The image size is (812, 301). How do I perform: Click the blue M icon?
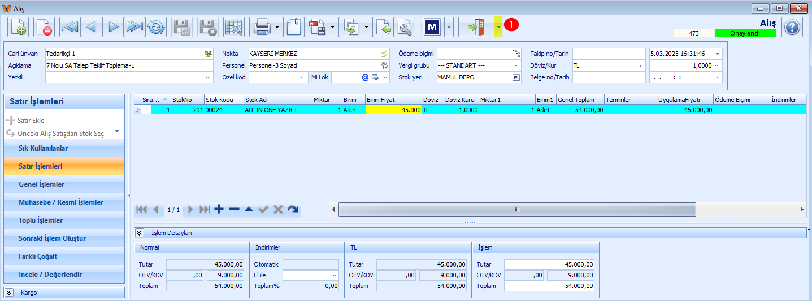433,27
